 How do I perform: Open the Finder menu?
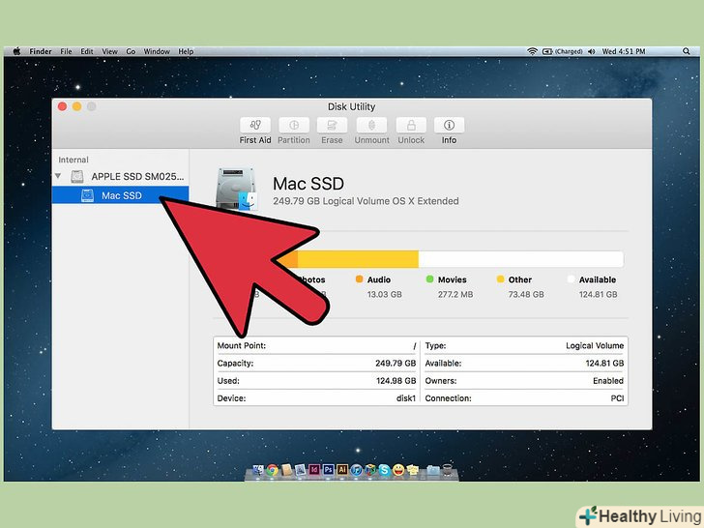(x=41, y=51)
